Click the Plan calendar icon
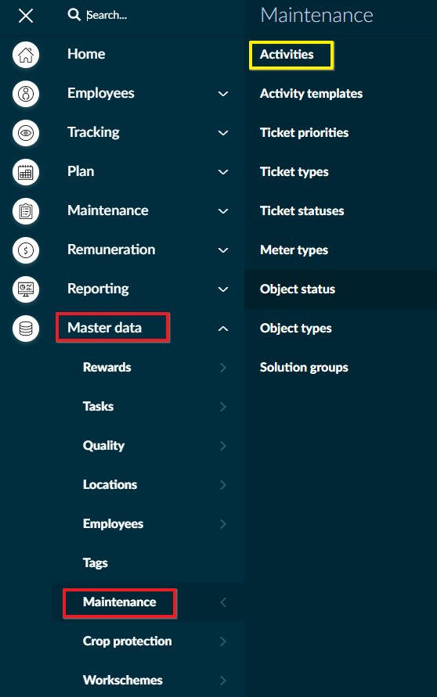The image size is (437, 697). (26, 172)
